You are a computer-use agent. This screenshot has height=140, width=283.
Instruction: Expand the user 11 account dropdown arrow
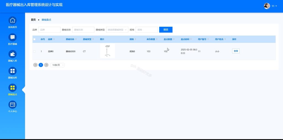click(276, 6)
